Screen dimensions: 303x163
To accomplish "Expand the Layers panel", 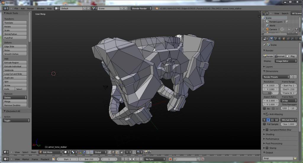I will pos(269,67).
